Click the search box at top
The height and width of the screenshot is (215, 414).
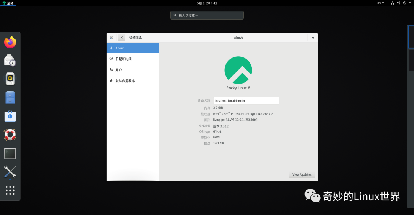pos(207,15)
